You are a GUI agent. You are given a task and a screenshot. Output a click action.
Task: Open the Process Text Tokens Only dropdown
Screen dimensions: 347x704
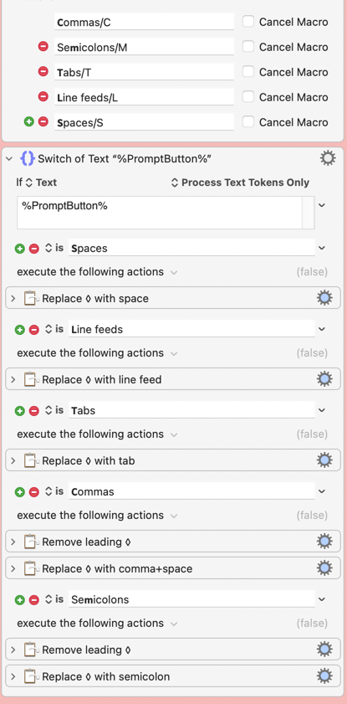241,182
